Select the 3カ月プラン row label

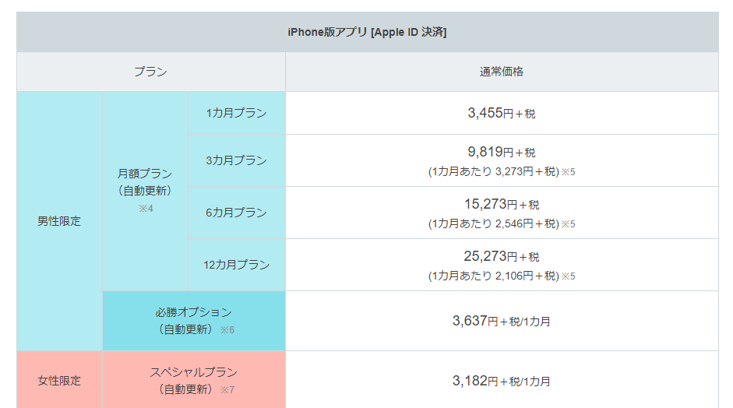point(237,160)
